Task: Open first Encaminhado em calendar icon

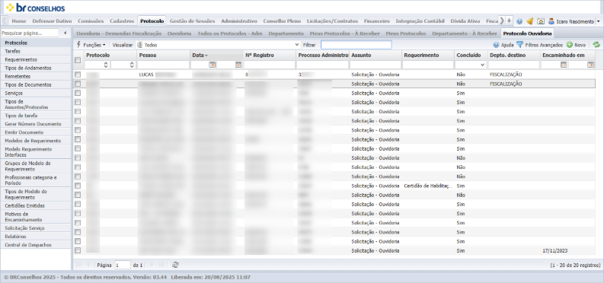Action: coord(564,65)
